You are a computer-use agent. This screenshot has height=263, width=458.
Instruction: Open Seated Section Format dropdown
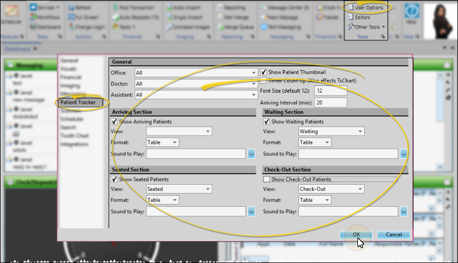(x=162, y=200)
